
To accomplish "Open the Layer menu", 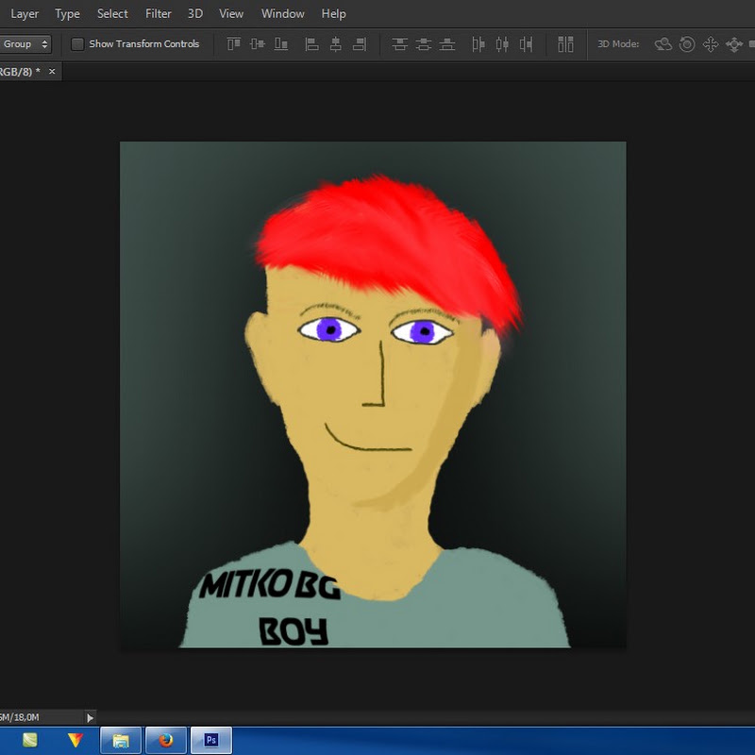I will [25, 13].
